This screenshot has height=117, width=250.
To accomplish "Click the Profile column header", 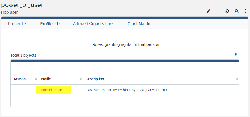I will (x=46, y=79).
